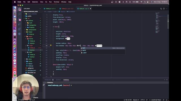Open the File menu
The height and width of the screenshot is (101, 181).
(x=24, y=2)
